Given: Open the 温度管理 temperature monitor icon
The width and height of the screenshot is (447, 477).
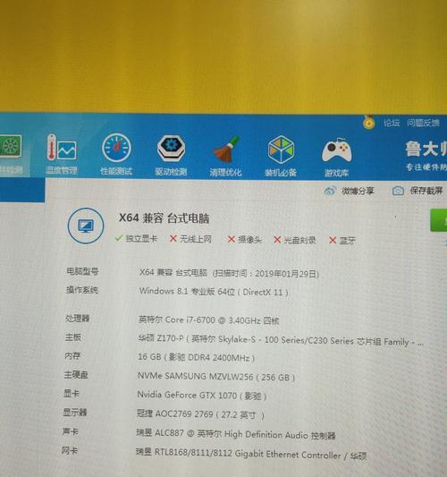Looking at the screenshot, I should (62, 154).
